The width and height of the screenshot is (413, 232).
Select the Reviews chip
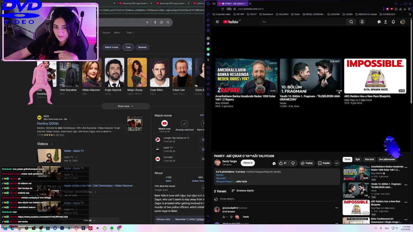pyautogui.click(x=142, y=47)
